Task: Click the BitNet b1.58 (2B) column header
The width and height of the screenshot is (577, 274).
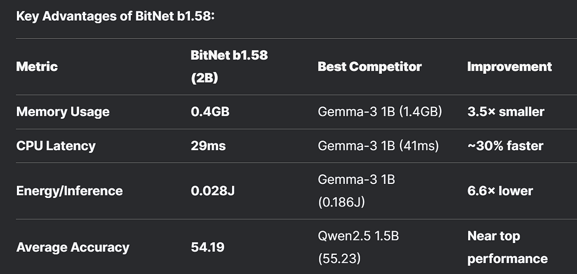Action: tap(229, 66)
